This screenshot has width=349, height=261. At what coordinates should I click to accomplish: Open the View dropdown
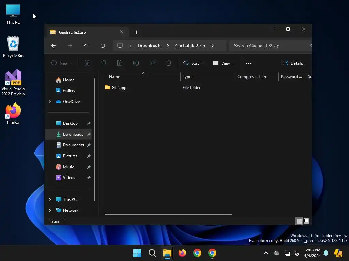pyautogui.click(x=224, y=63)
